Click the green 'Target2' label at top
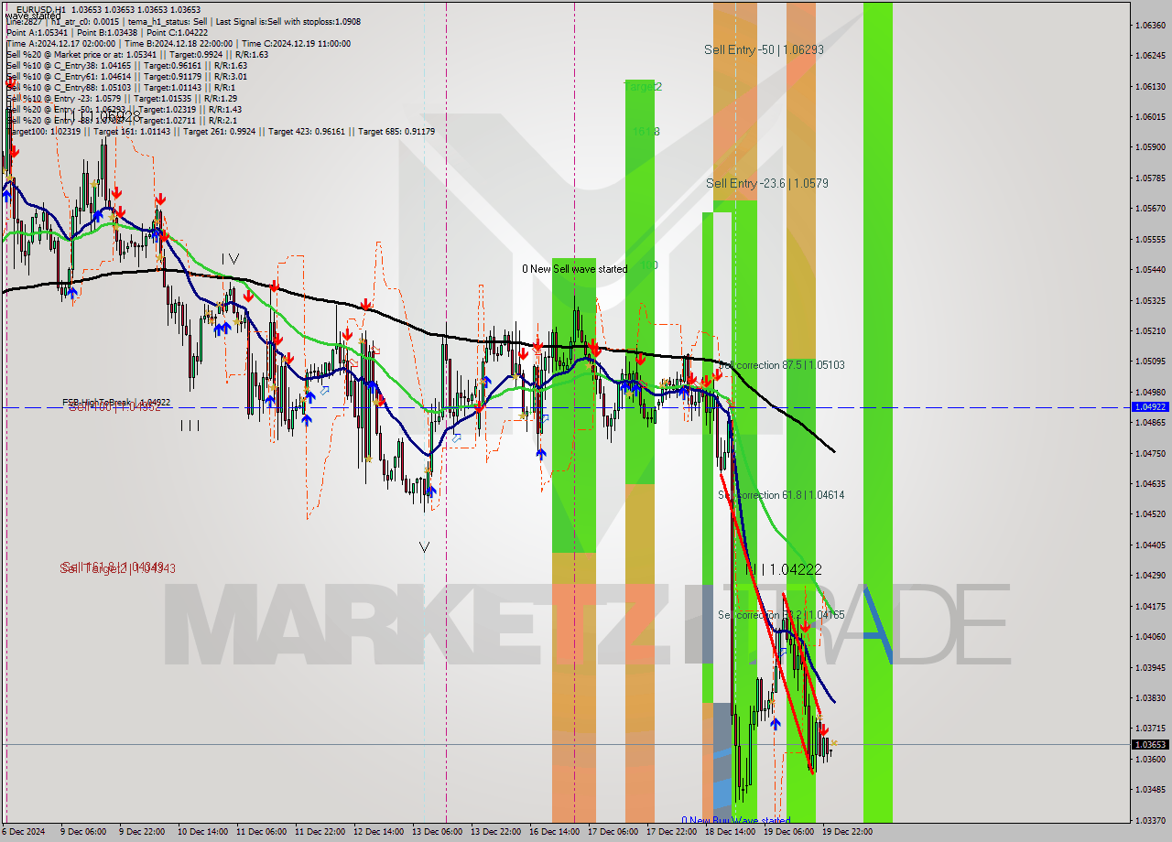This screenshot has width=1172, height=842. point(643,86)
